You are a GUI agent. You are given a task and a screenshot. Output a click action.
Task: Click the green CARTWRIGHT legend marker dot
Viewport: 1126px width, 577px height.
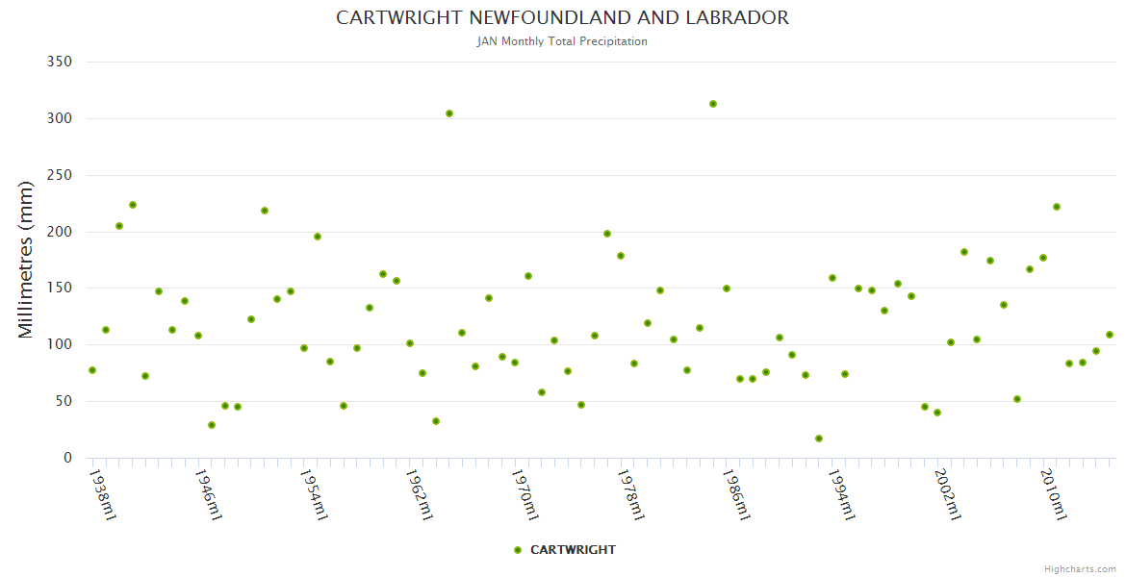(518, 550)
